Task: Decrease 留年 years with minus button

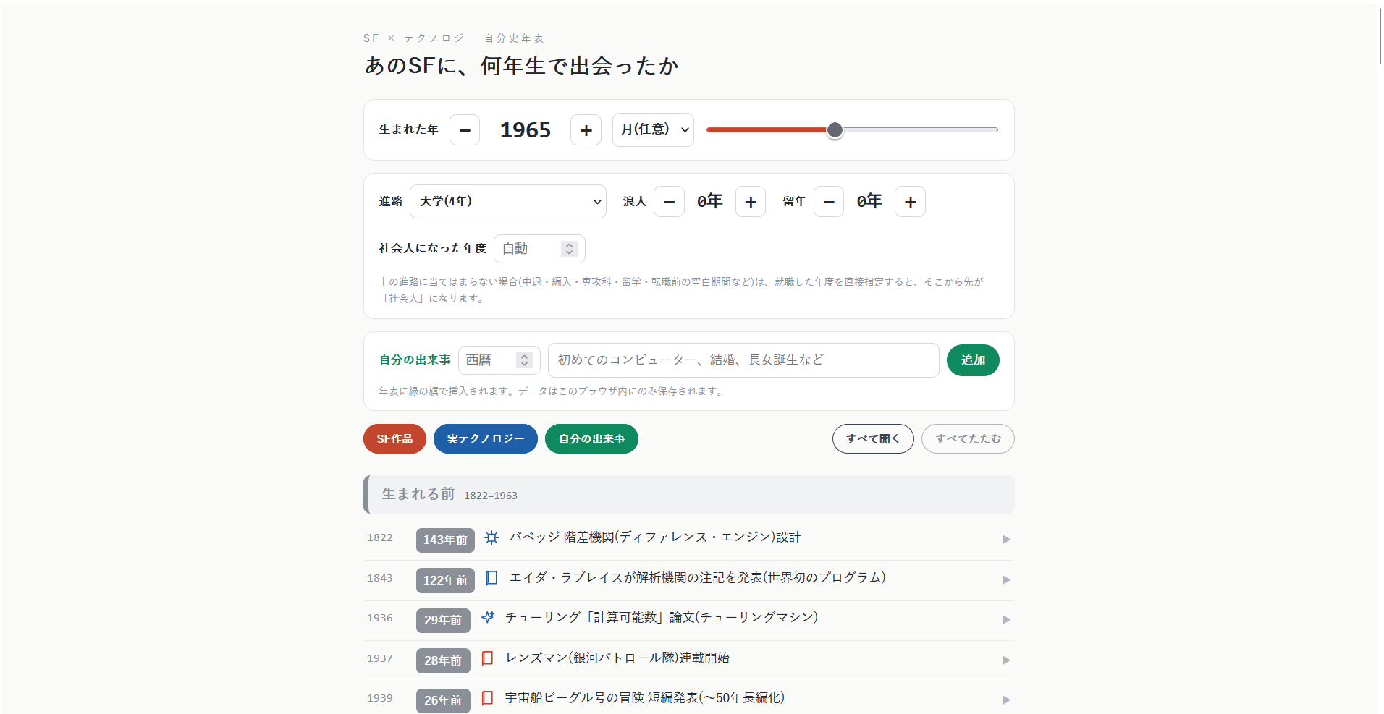Action: pos(829,202)
